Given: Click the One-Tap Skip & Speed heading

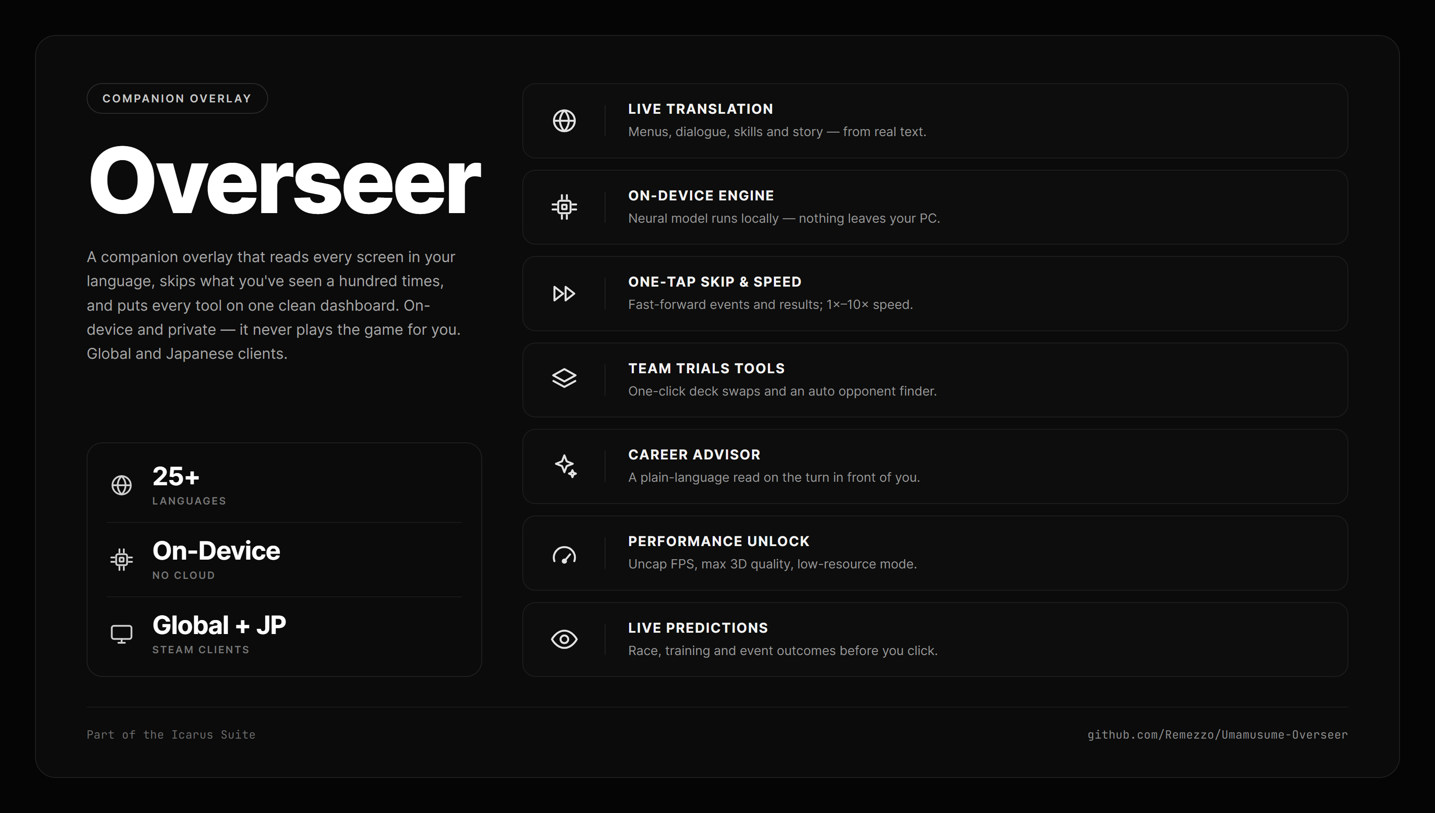Looking at the screenshot, I should 715,282.
